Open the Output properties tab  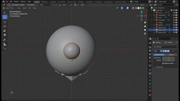point(150,51)
